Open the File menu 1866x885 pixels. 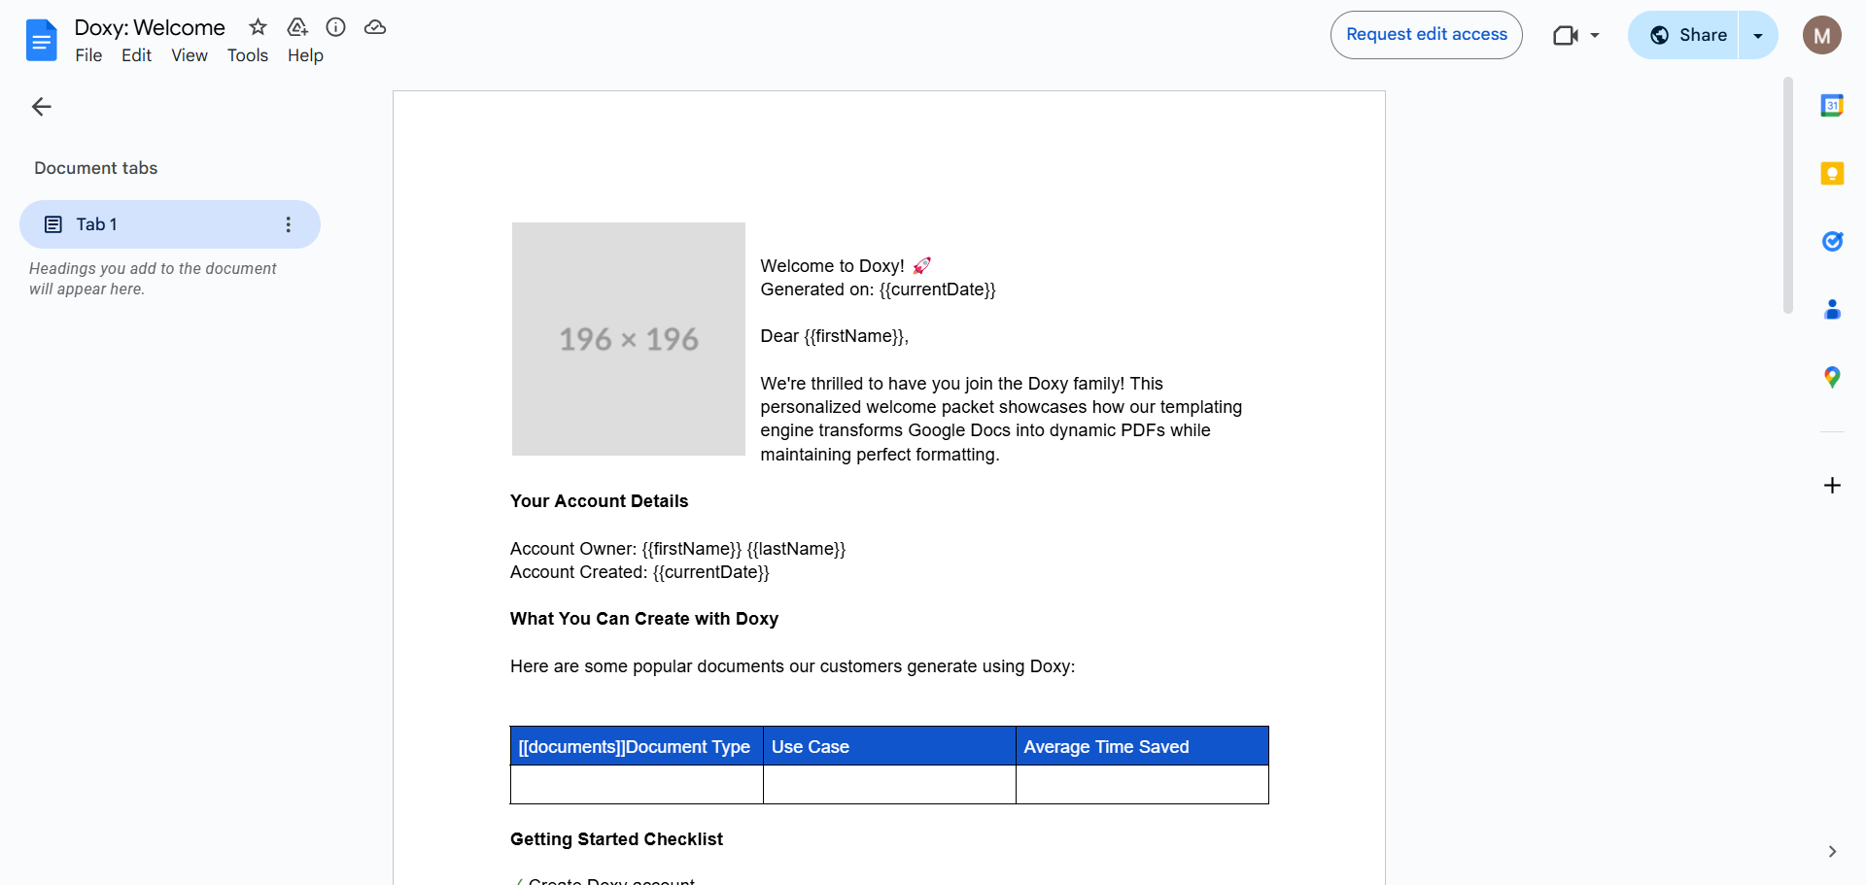(x=88, y=55)
